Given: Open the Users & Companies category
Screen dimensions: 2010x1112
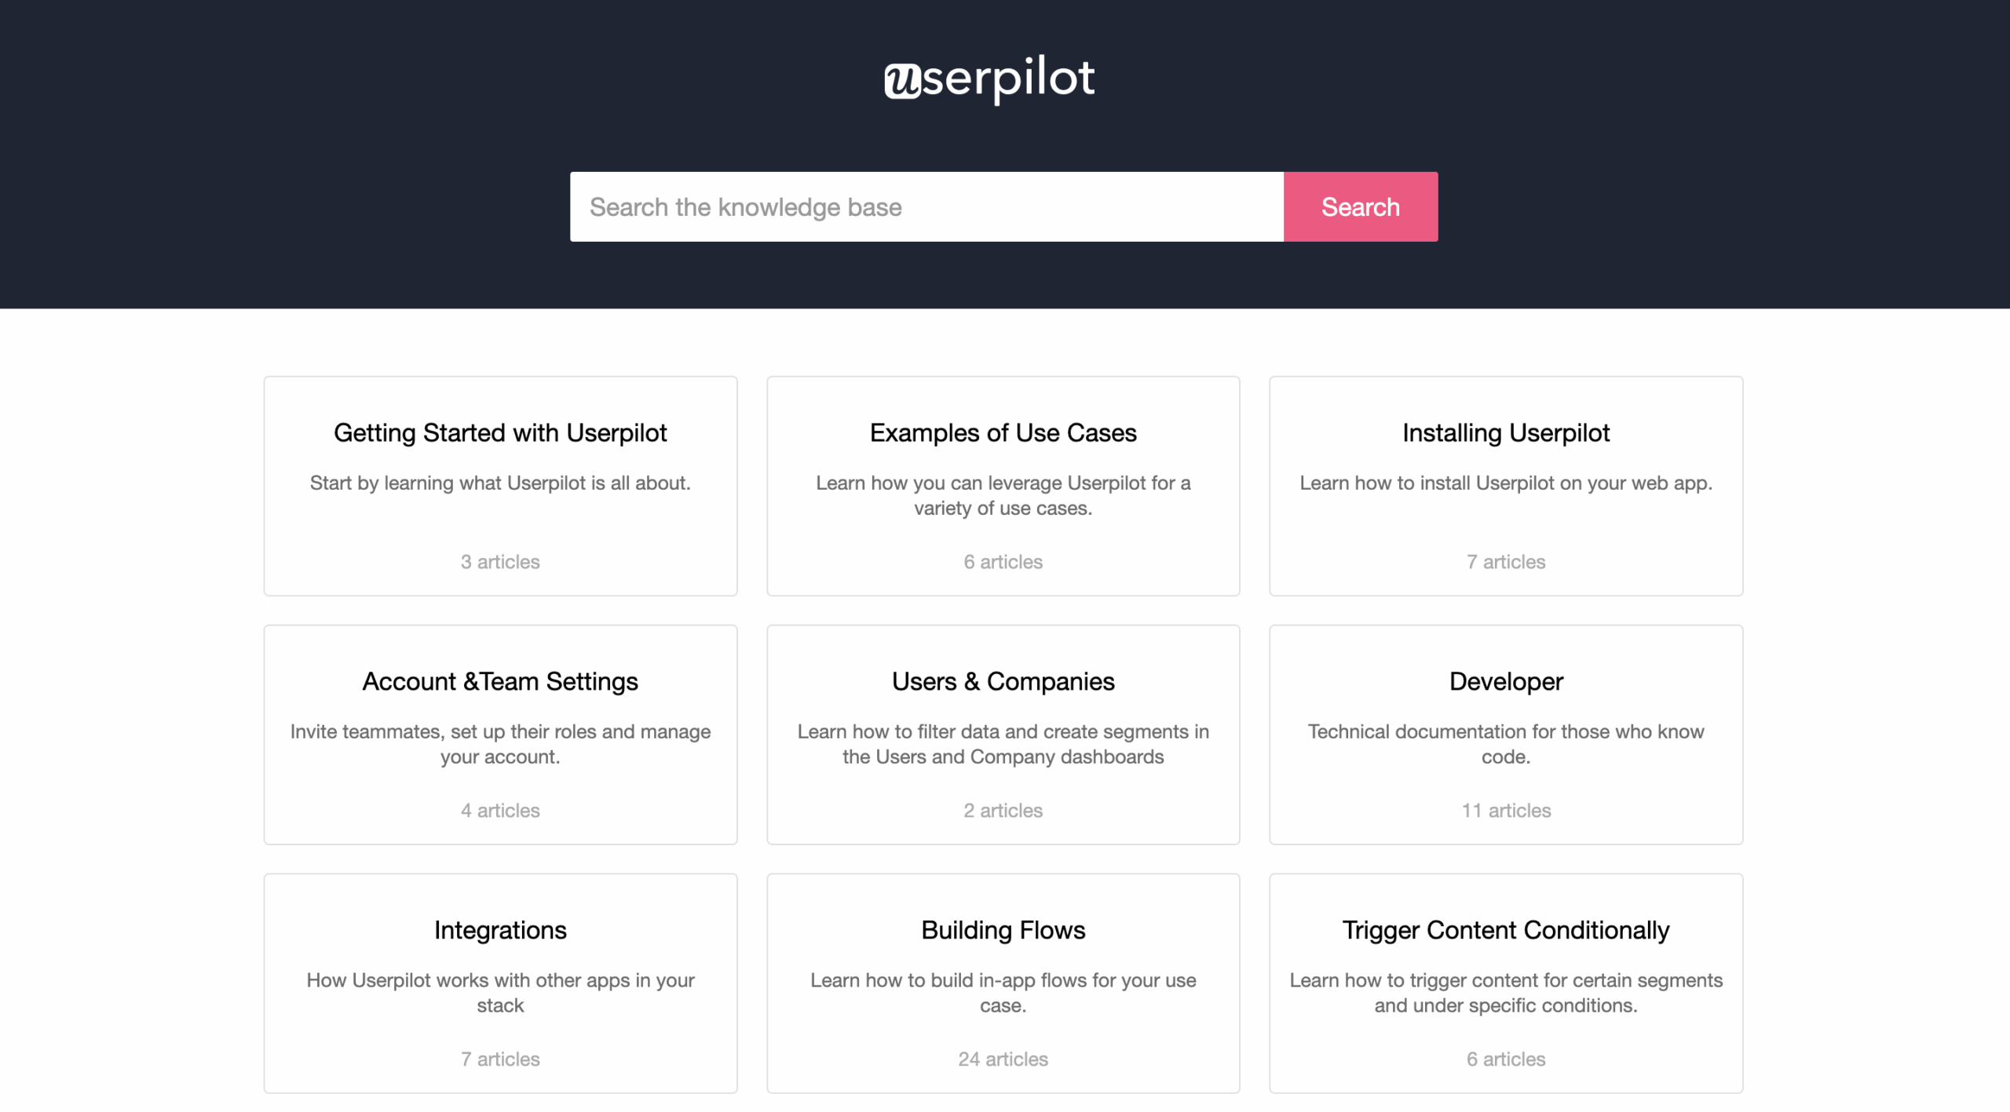Looking at the screenshot, I should click(x=1003, y=681).
